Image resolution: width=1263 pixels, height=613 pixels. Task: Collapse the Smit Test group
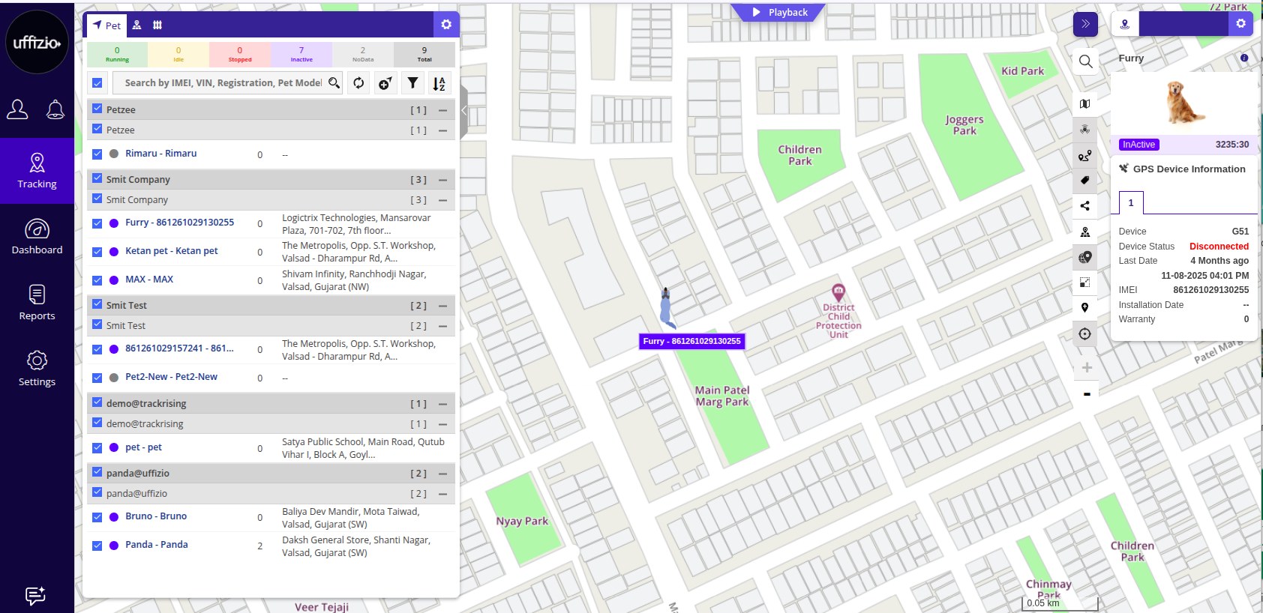(442, 306)
